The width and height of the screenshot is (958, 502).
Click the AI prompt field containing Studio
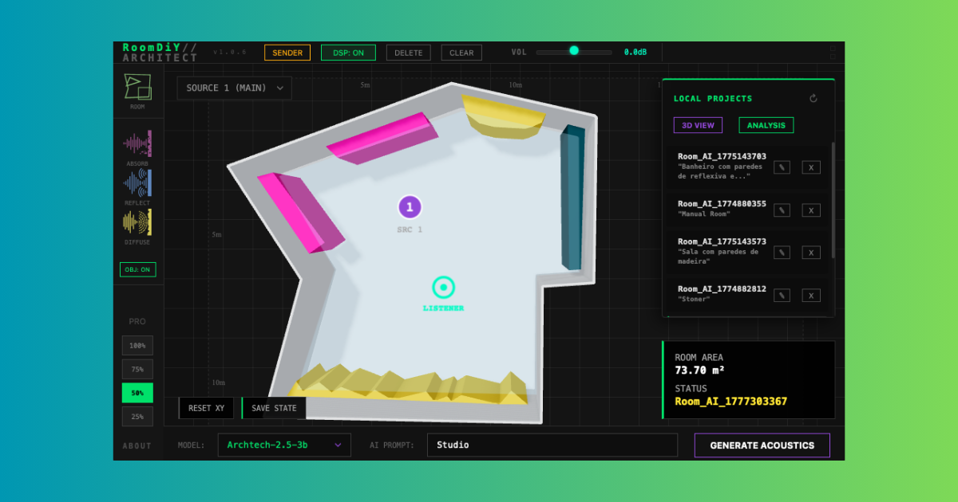click(x=552, y=445)
